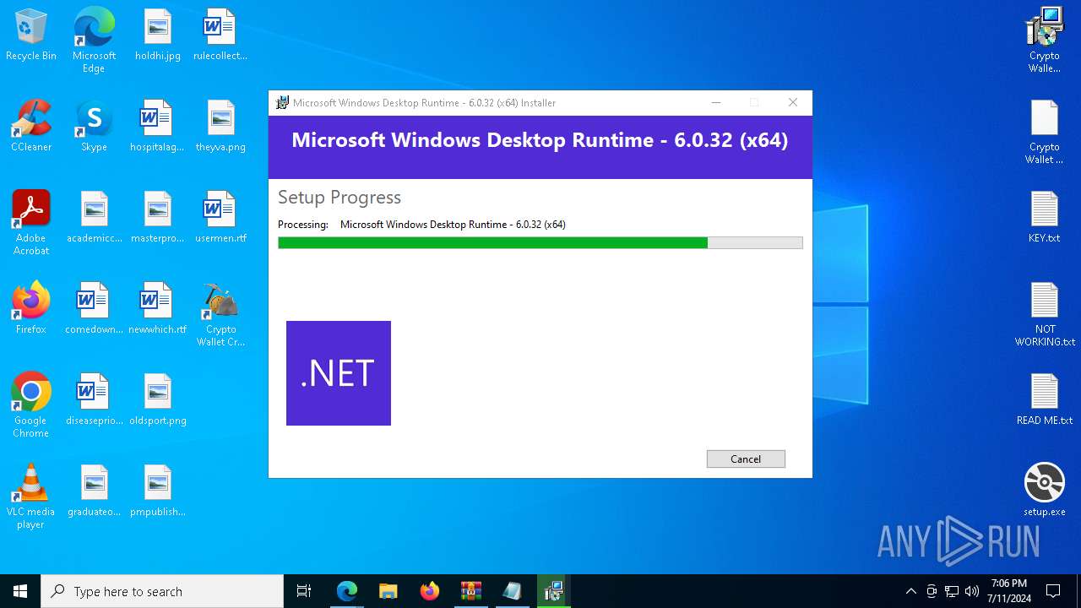
Task: Open volume control tray icon
Action: [x=972, y=591]
